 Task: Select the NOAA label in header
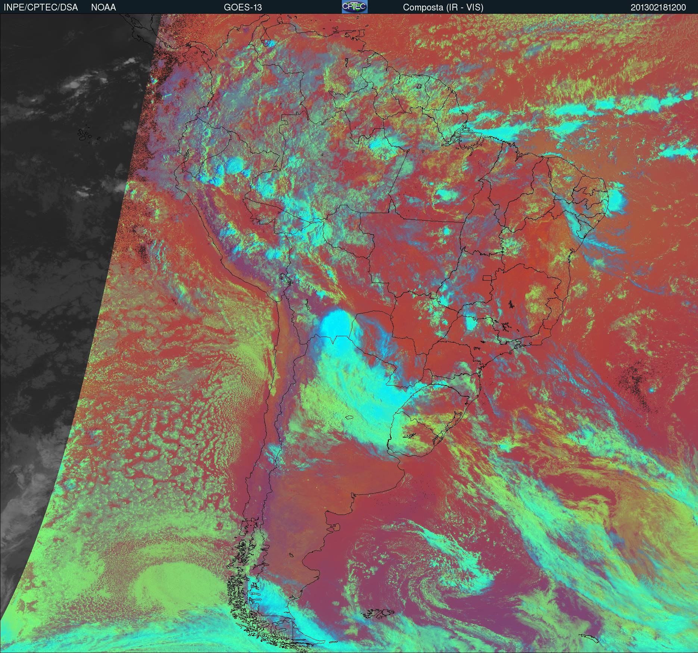(103, 7)
